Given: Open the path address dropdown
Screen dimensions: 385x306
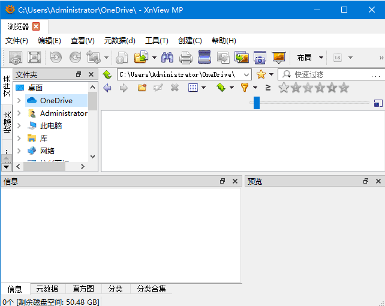Looking at the screenshot, I should (x=246, y=74).
